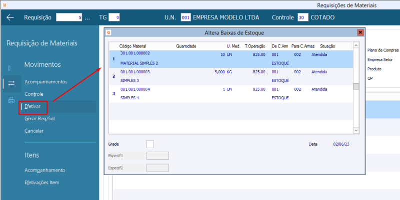
Task: Open Acompanhamento under Itens
Action: (45, 170)
